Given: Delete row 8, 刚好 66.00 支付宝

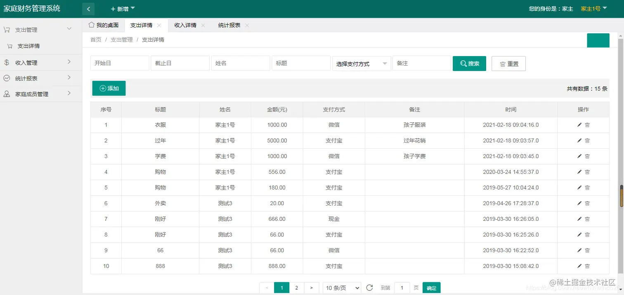Looking at the screenshot, I should tap(587, 234).
